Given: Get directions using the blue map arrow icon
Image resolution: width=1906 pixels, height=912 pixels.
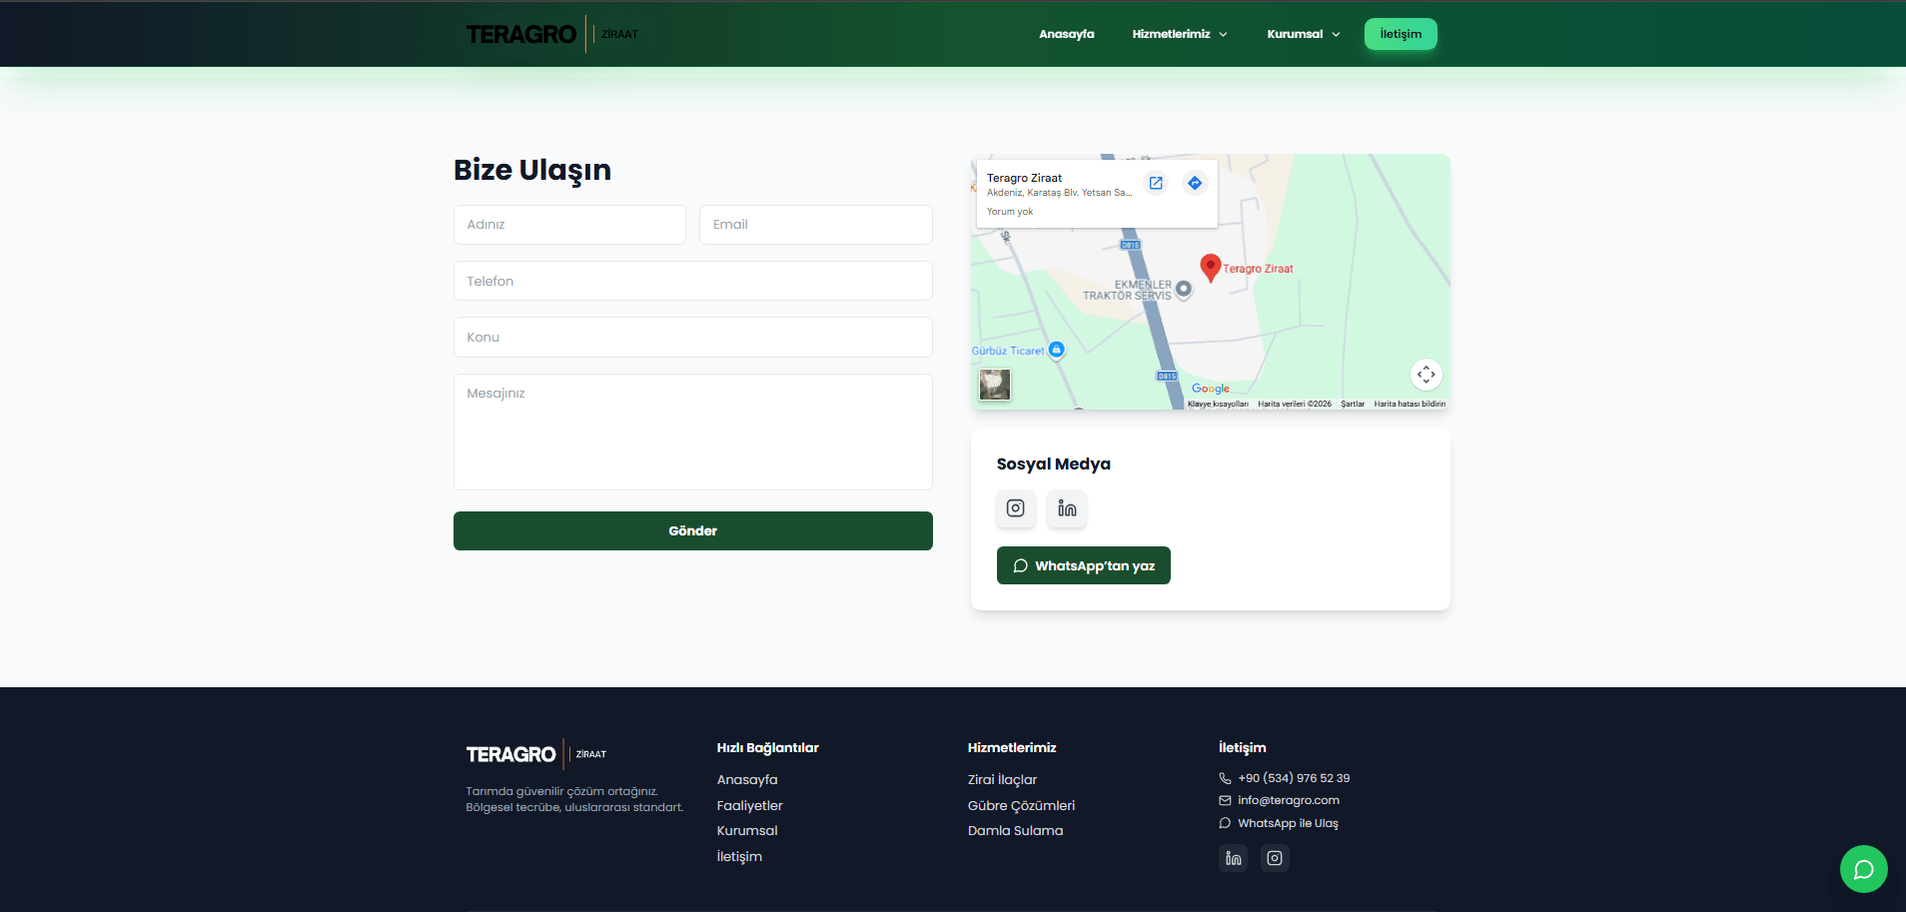Looking at the screenshot, I should coord(1195,183).
